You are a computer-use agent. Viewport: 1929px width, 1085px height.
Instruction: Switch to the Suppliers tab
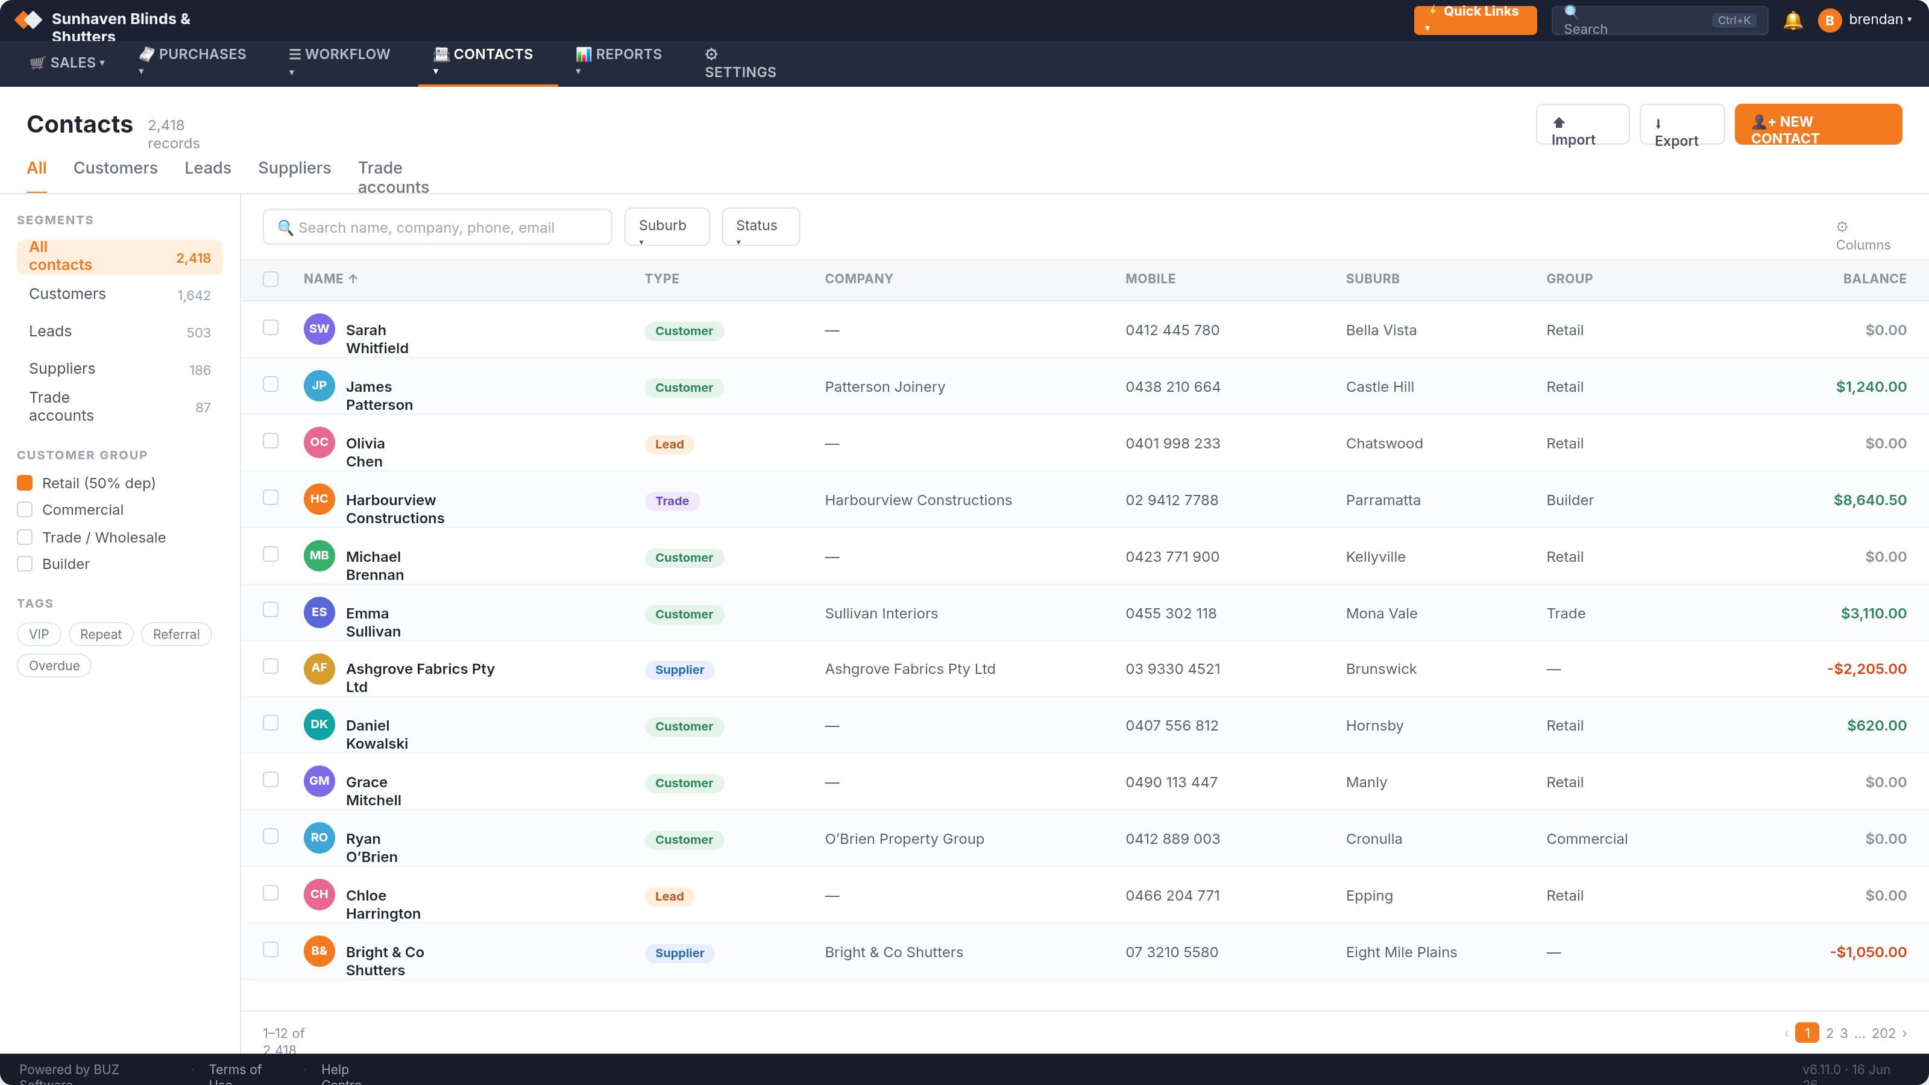[294, 168]
